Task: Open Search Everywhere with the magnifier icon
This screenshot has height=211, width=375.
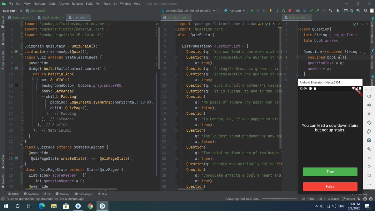Action: (x=366, y=10)
